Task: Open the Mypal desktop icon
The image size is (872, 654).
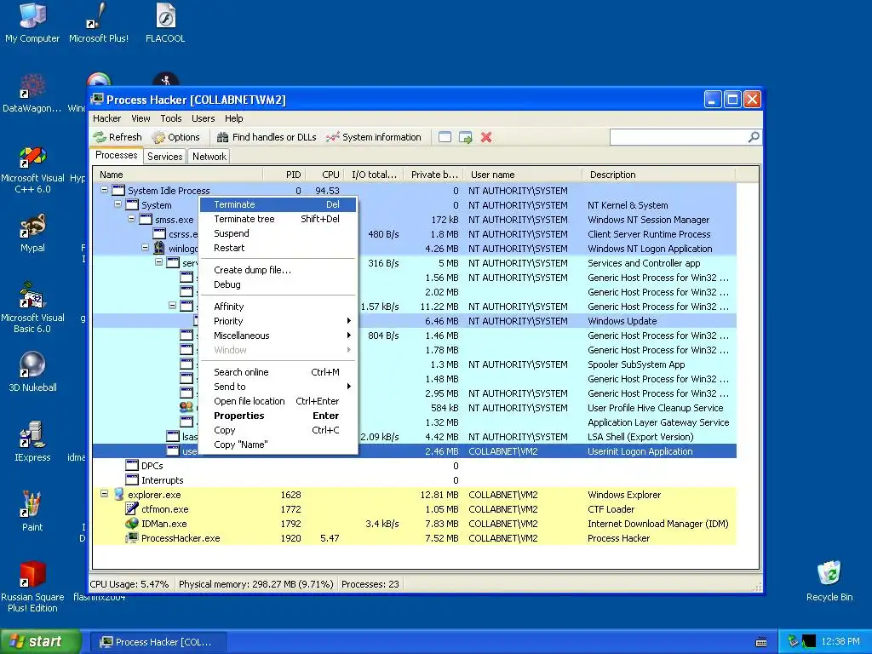Action: [x=32, y=233]
